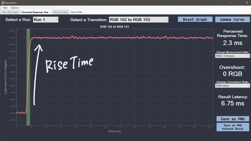251x141 pixels.
Task: Open the Options menu
Action: coord(15,7)
